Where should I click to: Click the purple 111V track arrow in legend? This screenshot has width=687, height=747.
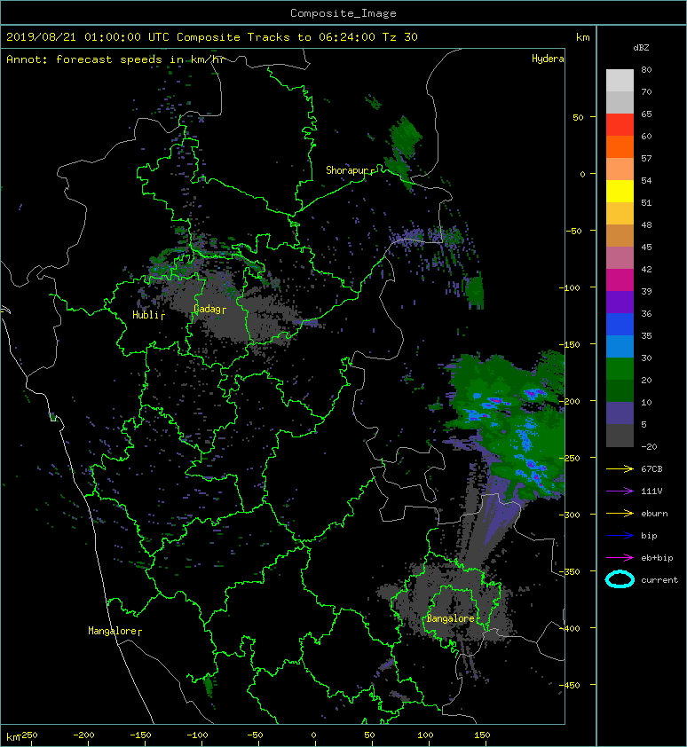coord(620,491)
